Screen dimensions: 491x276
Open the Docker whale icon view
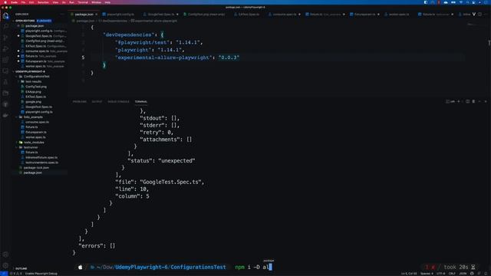pos(5,116)
